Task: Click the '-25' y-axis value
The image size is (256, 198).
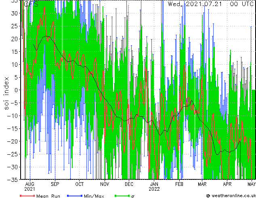Action: click(x=13, y=154)
